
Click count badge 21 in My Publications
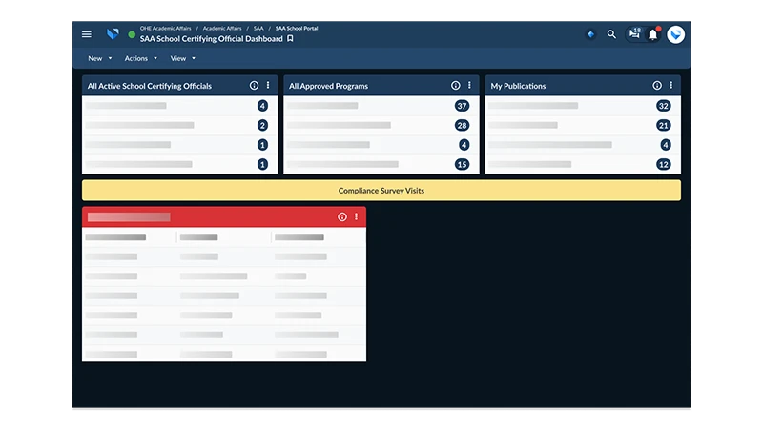click(663, 126)
